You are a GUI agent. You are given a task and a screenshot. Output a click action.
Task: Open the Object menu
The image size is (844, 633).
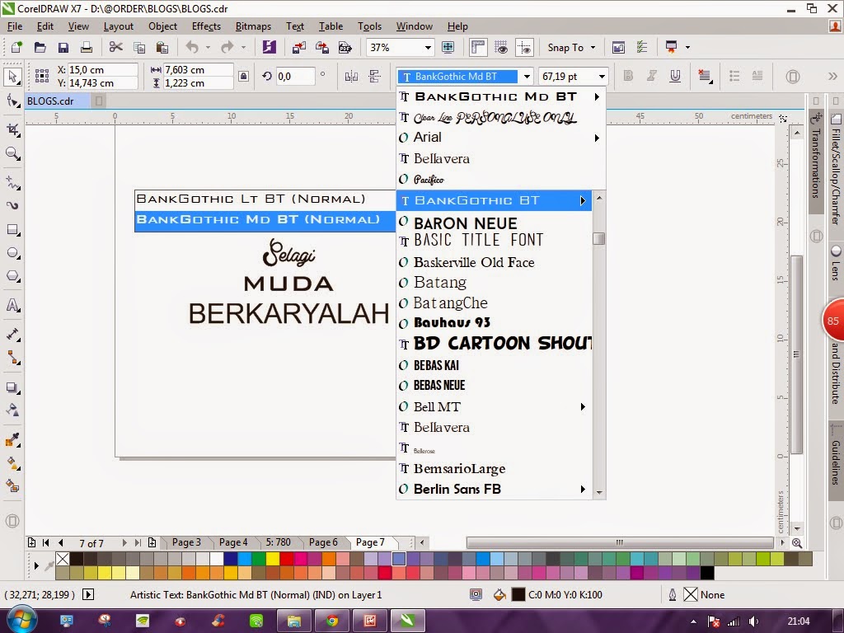pos(162,26)
